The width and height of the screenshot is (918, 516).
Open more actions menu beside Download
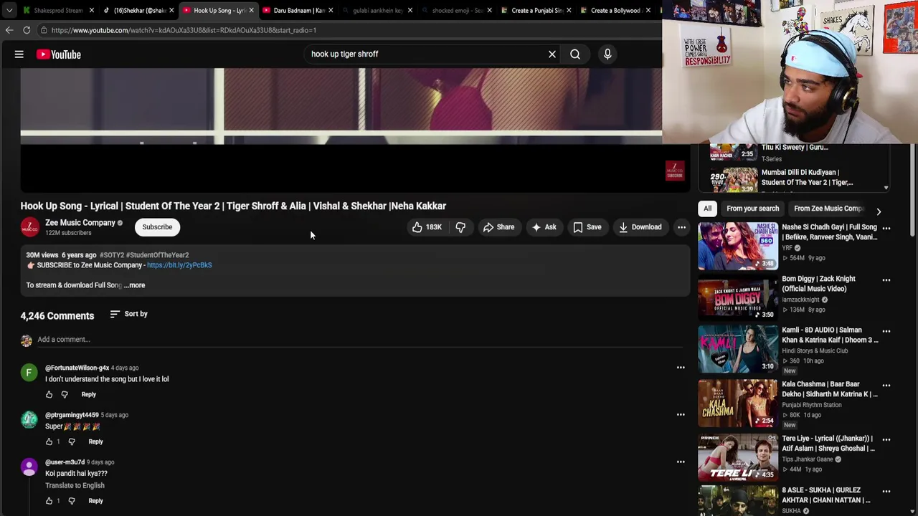tap(681, 227)
